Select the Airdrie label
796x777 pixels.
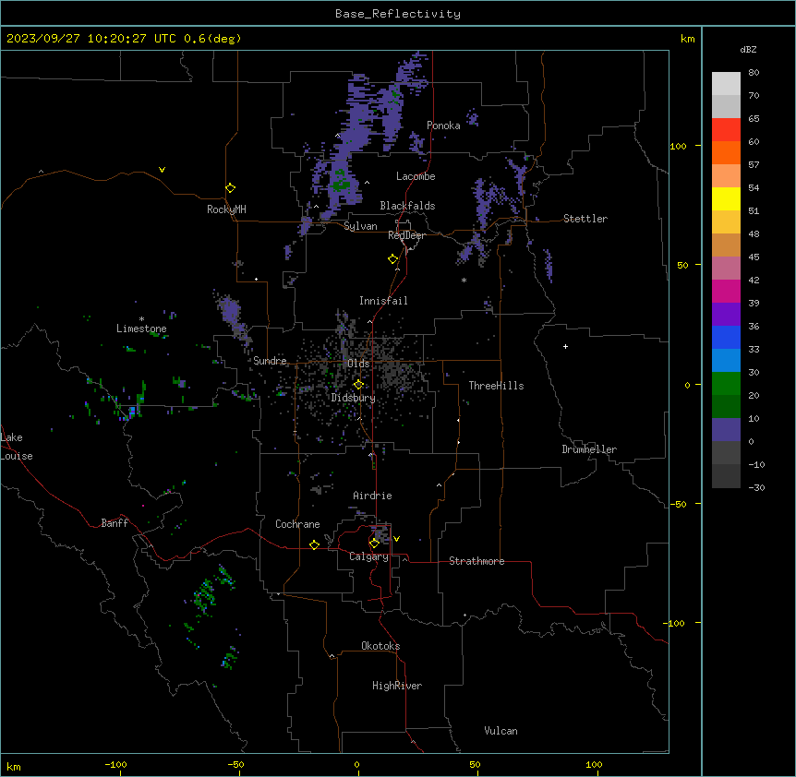tap(372, 496)
